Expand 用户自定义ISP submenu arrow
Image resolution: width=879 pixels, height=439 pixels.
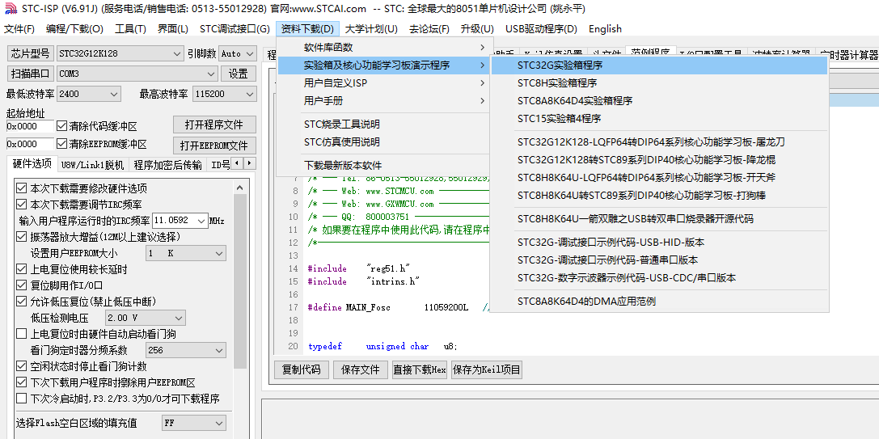coord(483,83)
